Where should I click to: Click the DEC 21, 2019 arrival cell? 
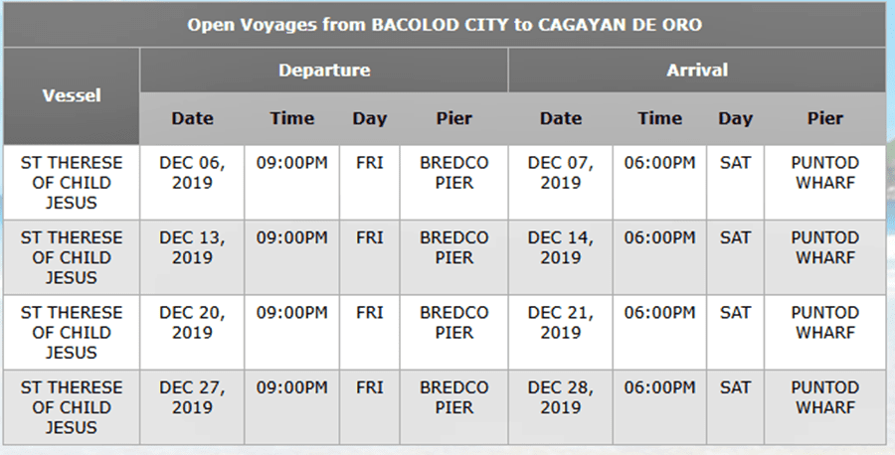click(560, 323)
